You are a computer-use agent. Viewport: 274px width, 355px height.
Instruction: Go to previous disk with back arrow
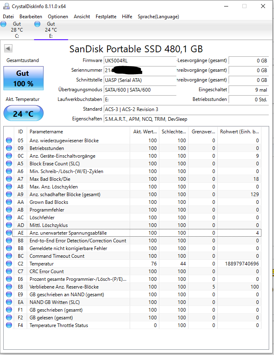point(8,48)
